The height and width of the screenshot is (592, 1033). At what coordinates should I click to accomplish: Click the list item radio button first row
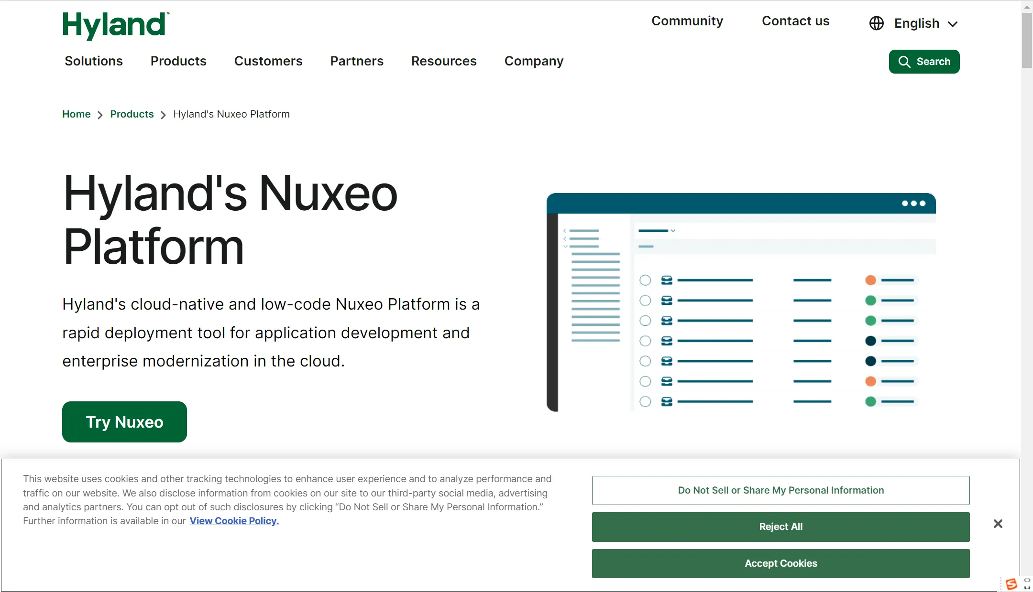pyautogui.click(x=646, y=281)
